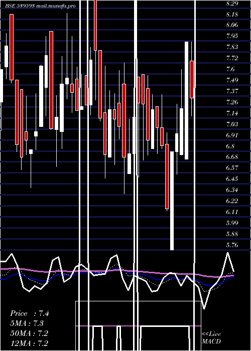The image size is (251, 351).
Task: Click the 5.99 price axis label
Action: [x=232, y=223]
